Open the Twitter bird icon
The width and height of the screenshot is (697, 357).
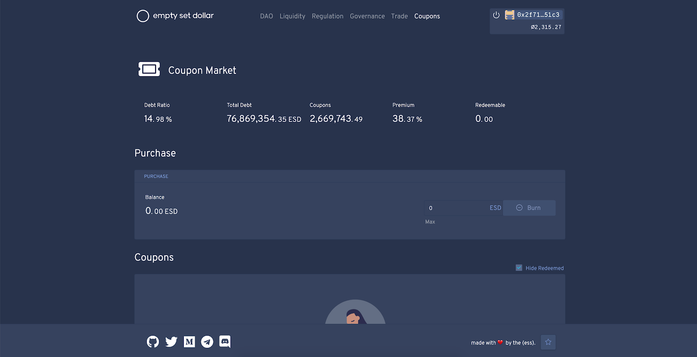click(171, 342)
